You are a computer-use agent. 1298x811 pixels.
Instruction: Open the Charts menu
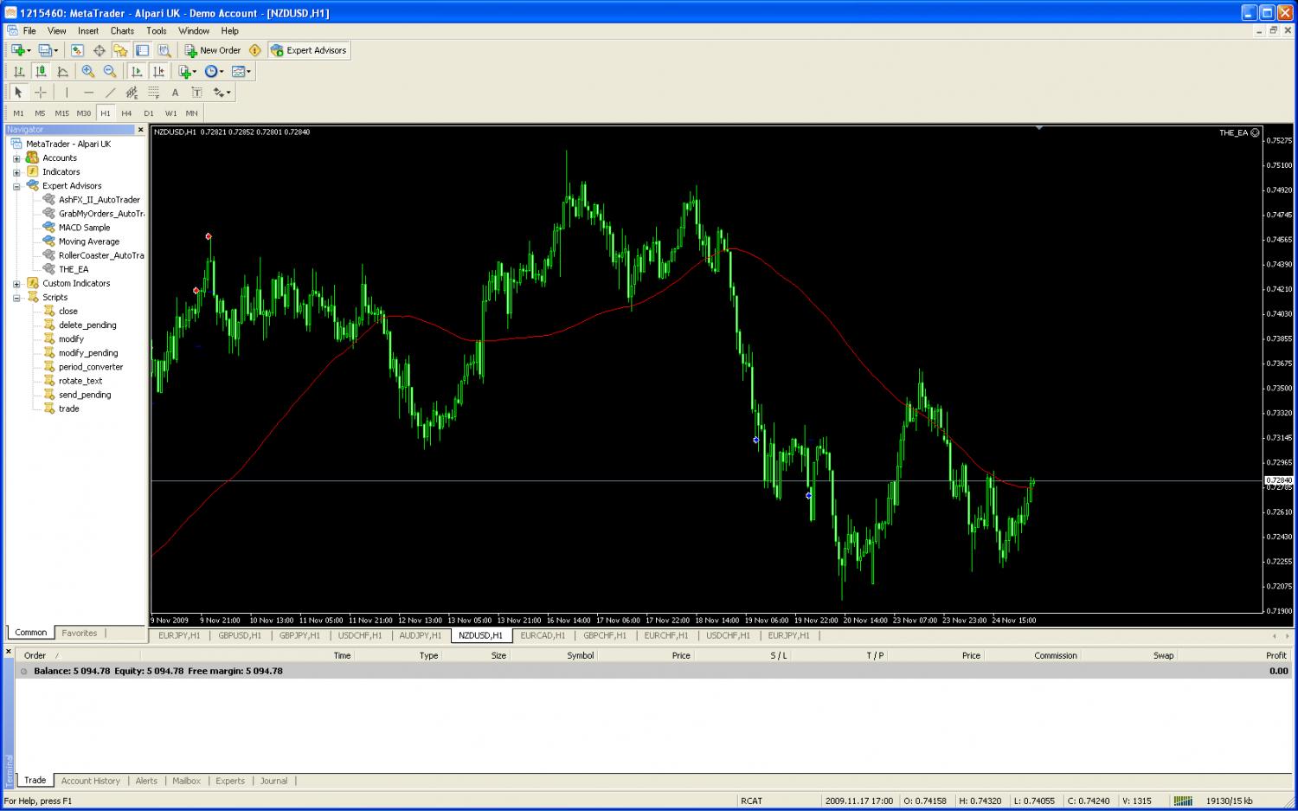tap(122, 30)
